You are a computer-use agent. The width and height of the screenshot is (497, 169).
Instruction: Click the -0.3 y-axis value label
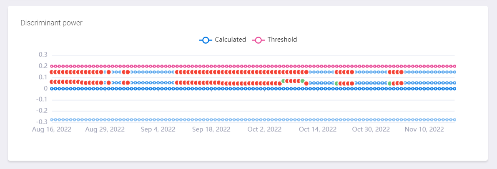42,122
